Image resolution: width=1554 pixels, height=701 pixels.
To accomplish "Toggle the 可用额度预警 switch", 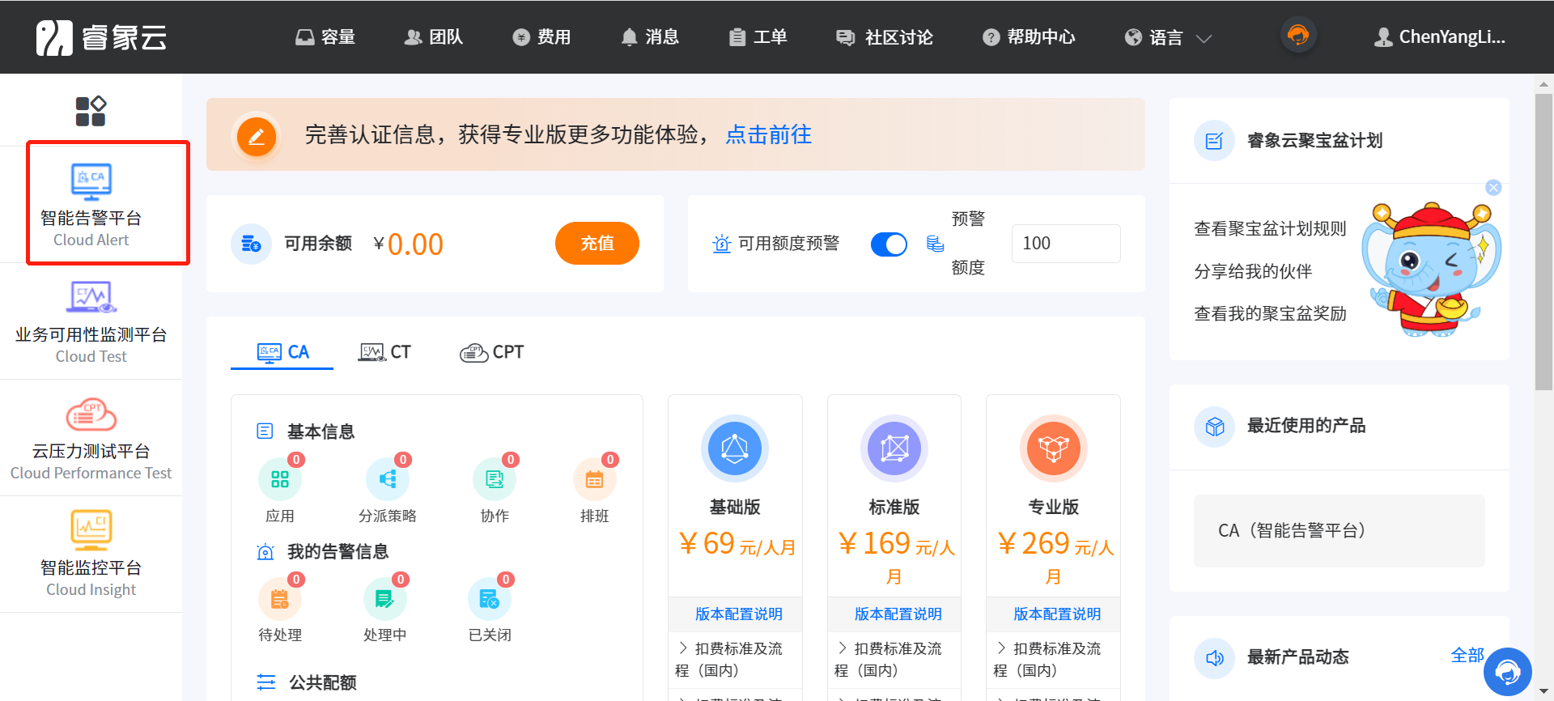I will tap(889, 244).
